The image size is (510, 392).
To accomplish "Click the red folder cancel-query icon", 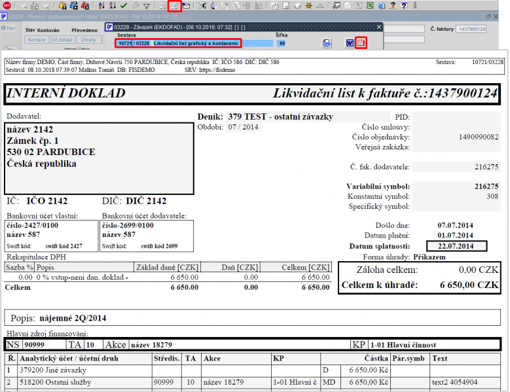I will [85, 5].
